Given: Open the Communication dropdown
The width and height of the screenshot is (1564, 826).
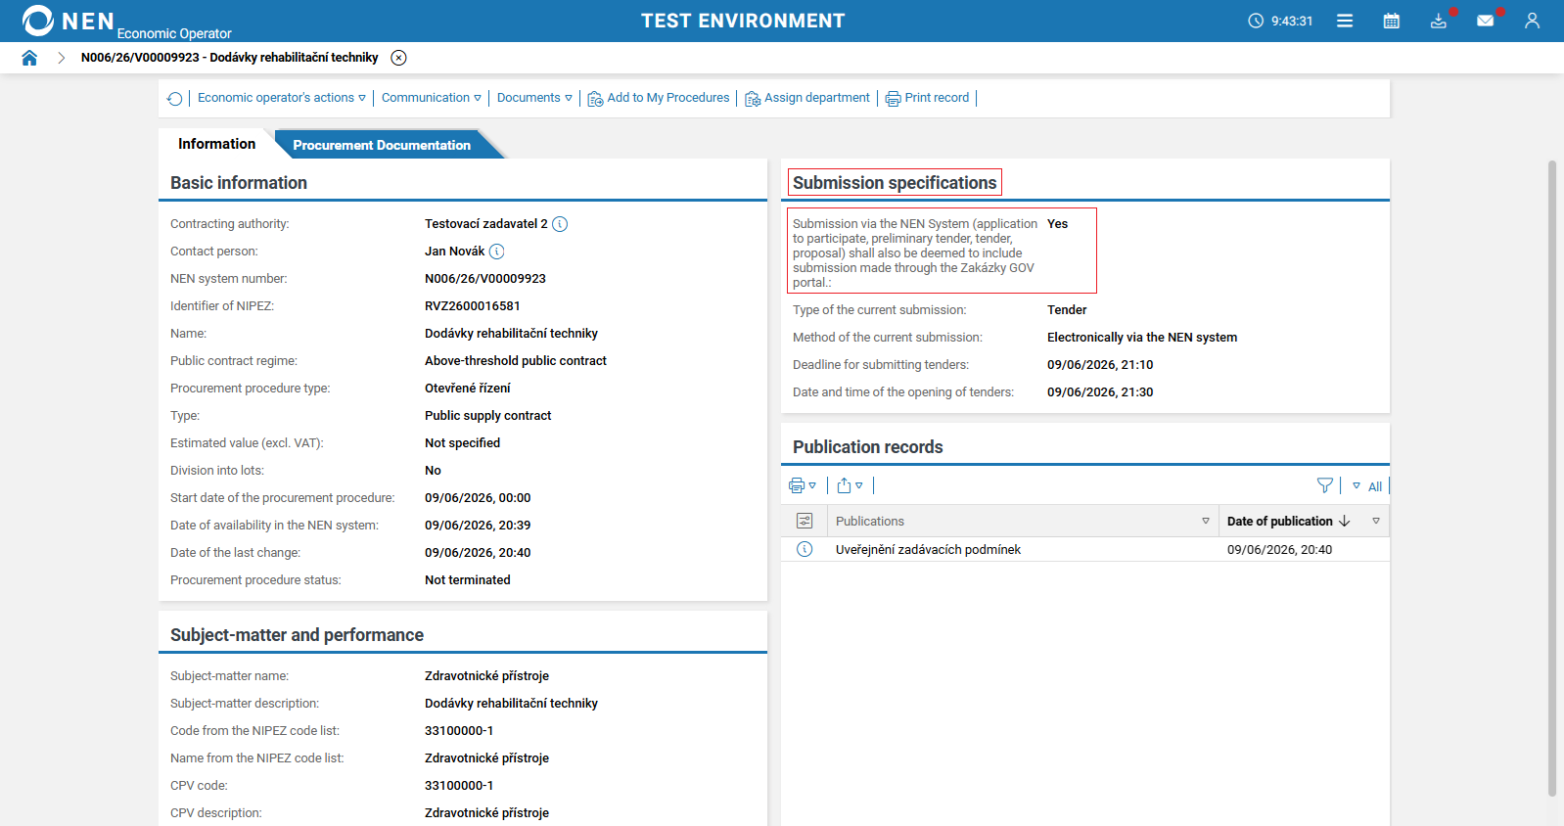Looking at the screenshot, I should [432, 98].
